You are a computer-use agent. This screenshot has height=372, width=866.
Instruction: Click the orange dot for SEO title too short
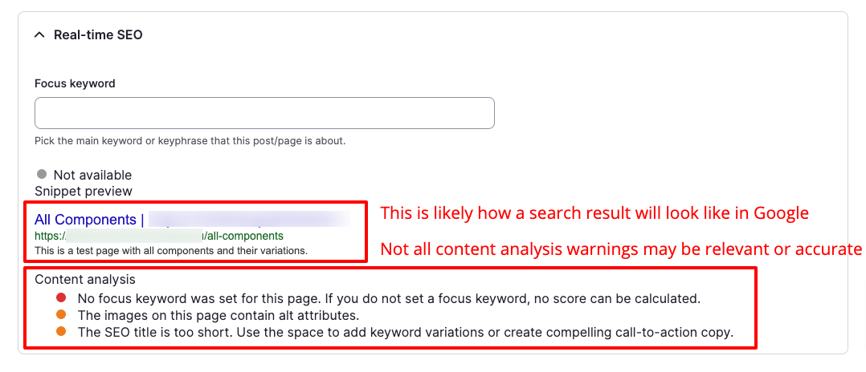(60, 332)
